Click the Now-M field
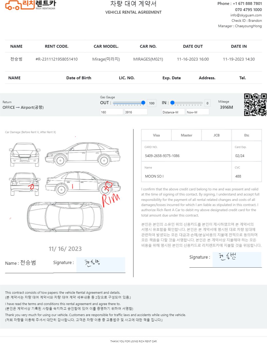The width and height of the screenshot is (267, 343). 197,112
